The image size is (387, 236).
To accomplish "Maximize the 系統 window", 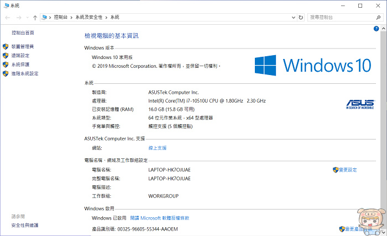I will (x=360, y=6).
